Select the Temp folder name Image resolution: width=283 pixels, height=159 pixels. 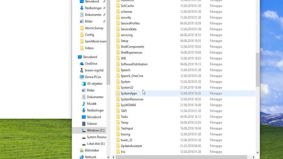tap(125, 123)
